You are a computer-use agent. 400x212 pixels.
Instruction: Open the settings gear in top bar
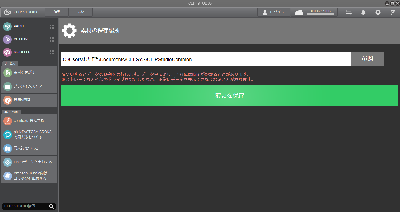pos(378,12)
